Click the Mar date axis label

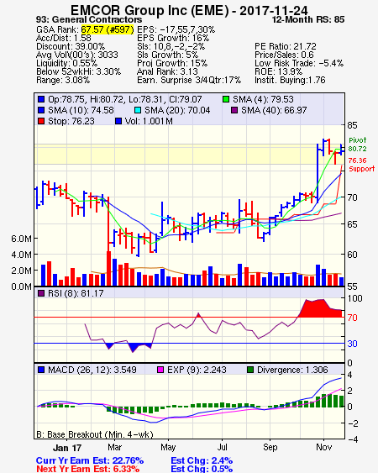tap(114, 447)
